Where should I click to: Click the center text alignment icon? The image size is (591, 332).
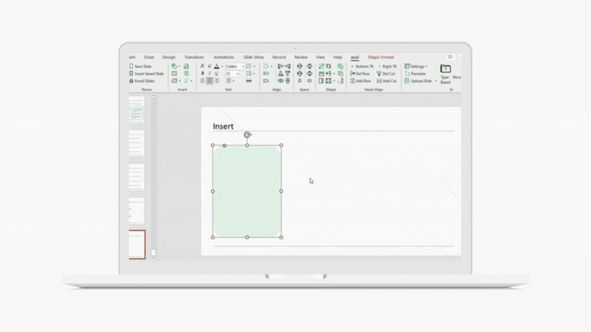coord(210,81)
